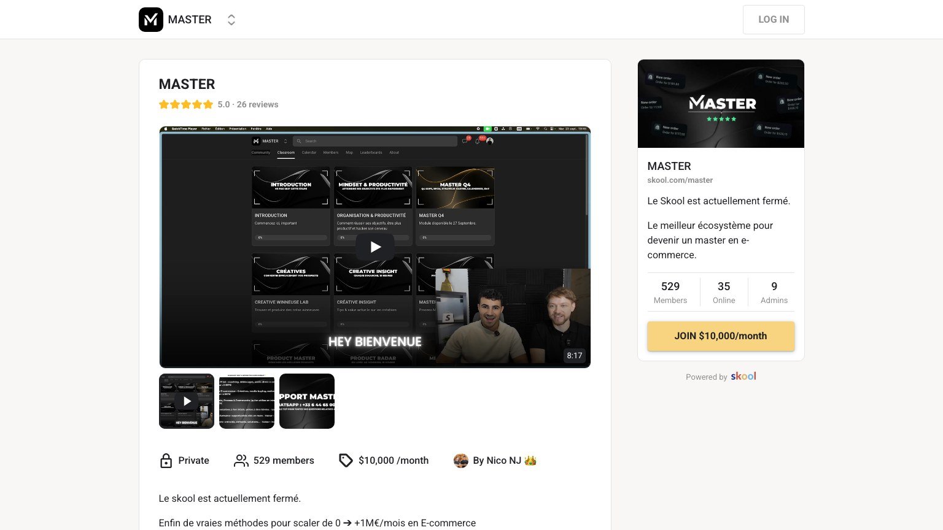Viewport: 943px width, 530px height.
Task: Click the Private lock icon
Action: (166, 461)
